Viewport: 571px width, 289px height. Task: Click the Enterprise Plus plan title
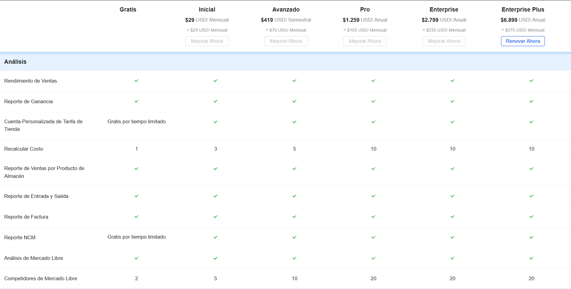[523, 10]
